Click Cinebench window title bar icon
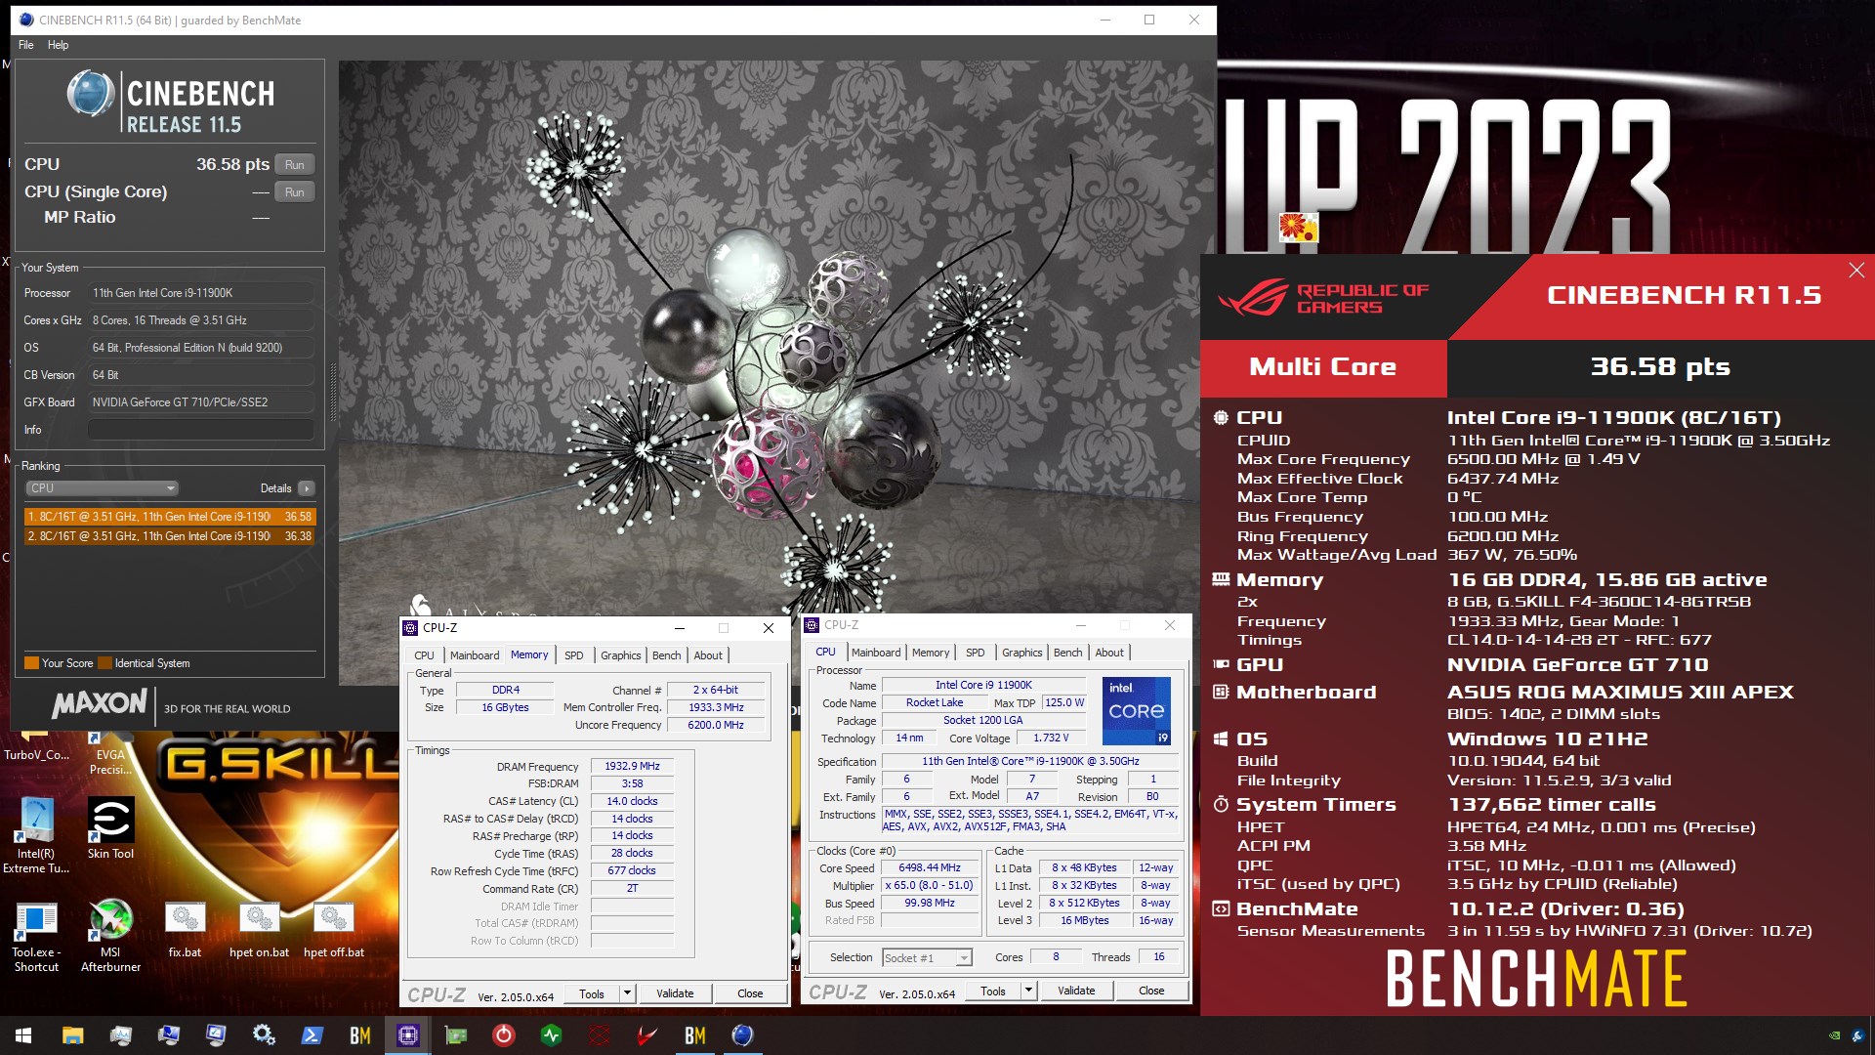This screenshot has height=1055, width=1875. pos(26,20)
